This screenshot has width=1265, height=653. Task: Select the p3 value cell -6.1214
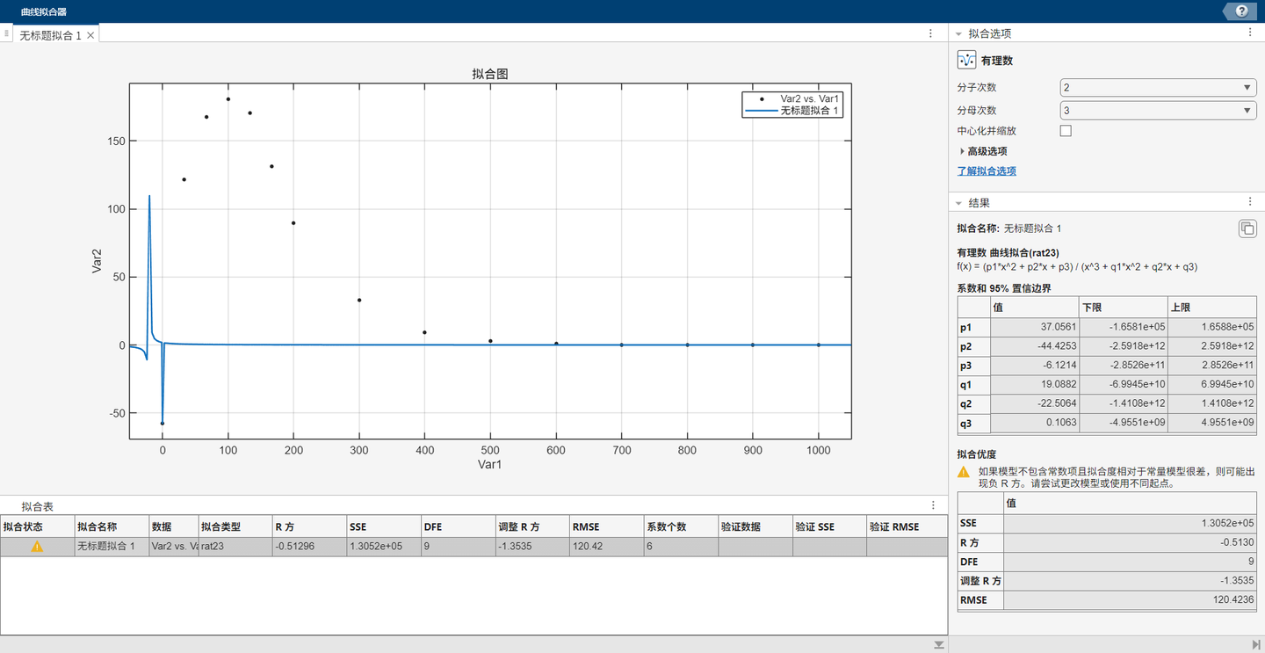tap(1034, 365)
